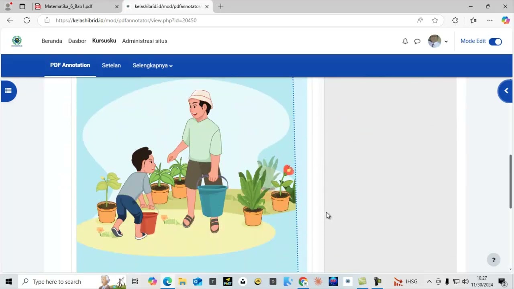Toggle the Mode Edit switch

pos(495,41)
